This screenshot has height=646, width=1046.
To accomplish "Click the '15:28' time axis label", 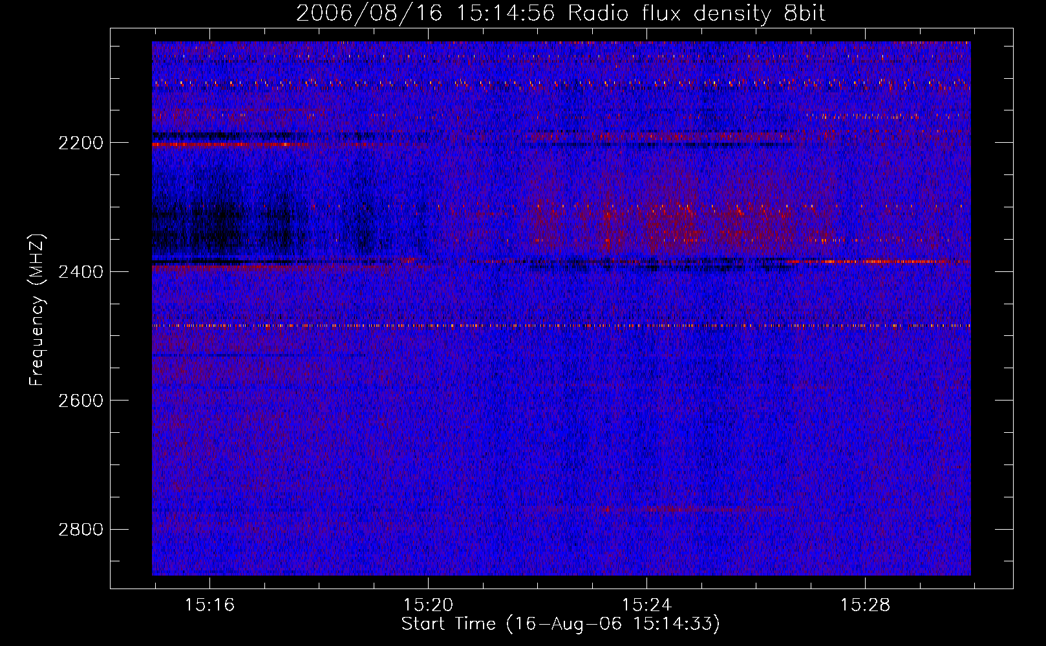I will coord(865,605).
